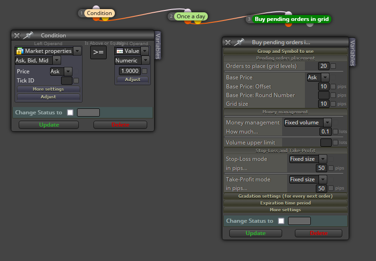376x261 pixels.
Task: Open Stop-Loss mode dropdown
Action: (x=323, y=159)
